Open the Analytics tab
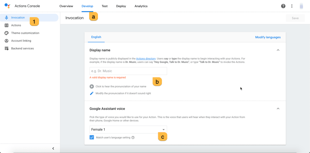 [141, 6]
